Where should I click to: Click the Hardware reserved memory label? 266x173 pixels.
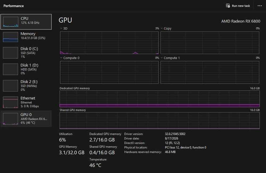(x=143, y=152)
